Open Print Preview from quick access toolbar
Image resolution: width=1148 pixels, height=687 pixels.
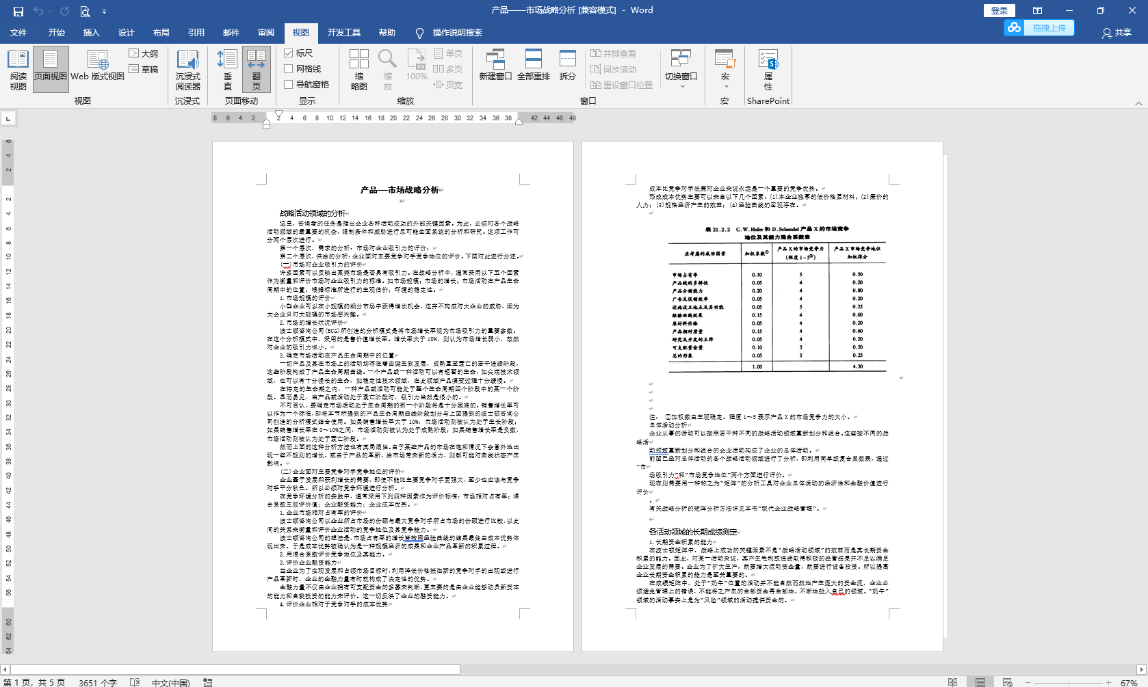click(x=85, y=11)
